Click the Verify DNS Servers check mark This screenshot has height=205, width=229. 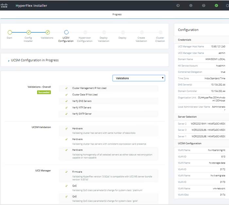coord(66,101)
